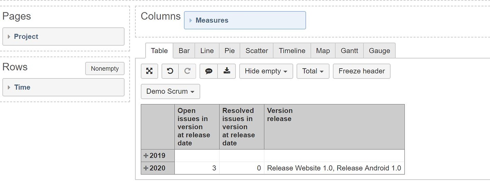
Task: Expand the 2020 row plus icon
Action: [146, 168]
